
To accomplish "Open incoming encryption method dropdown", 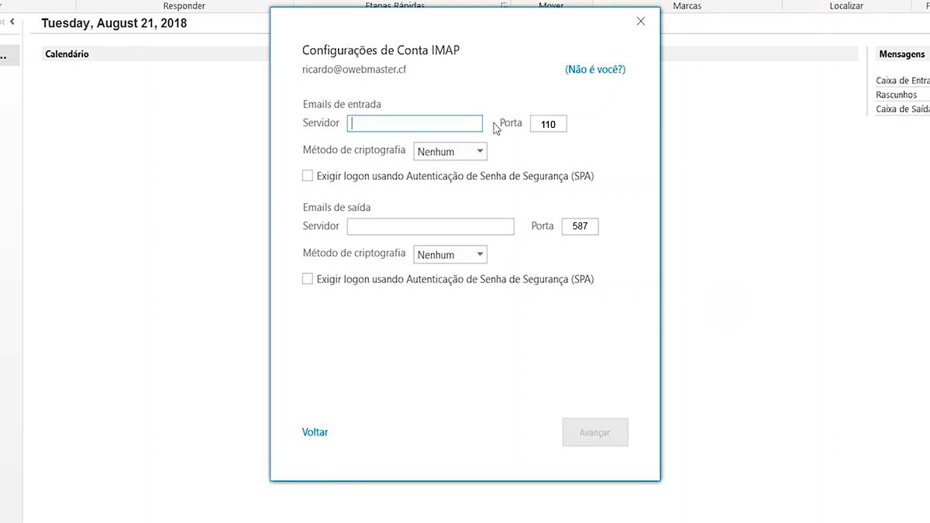I will click(x=450, y=152).
